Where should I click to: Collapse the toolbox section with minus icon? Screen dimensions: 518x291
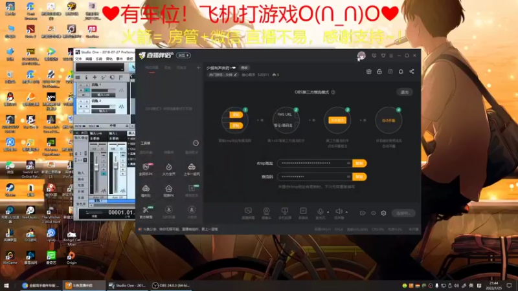pos(196,143)
